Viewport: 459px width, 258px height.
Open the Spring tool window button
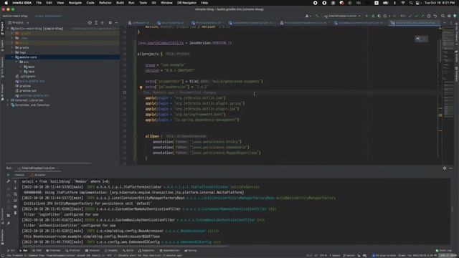tap(191, 251)
